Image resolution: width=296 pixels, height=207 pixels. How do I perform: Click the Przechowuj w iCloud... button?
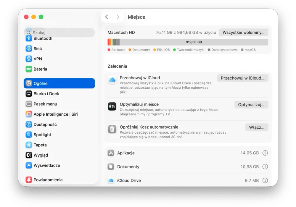click(x=243, y=78)
